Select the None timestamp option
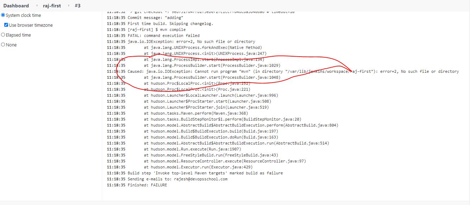 click(x=3, y=45)
